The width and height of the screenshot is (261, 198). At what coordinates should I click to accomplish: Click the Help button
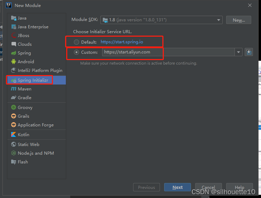click(239, 187)
